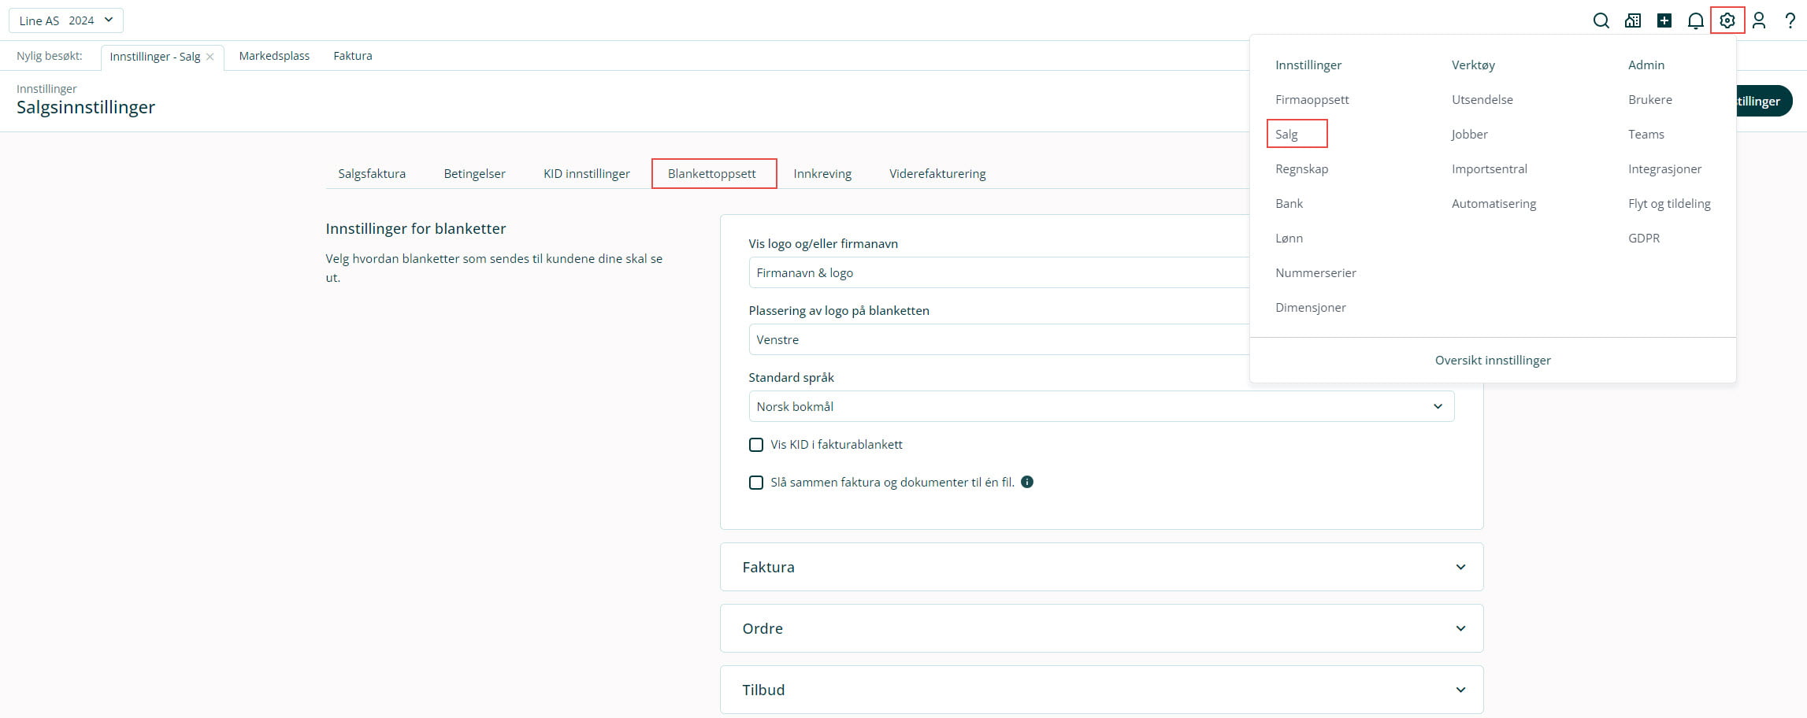Expand the Ordre section

[1101, 628]
